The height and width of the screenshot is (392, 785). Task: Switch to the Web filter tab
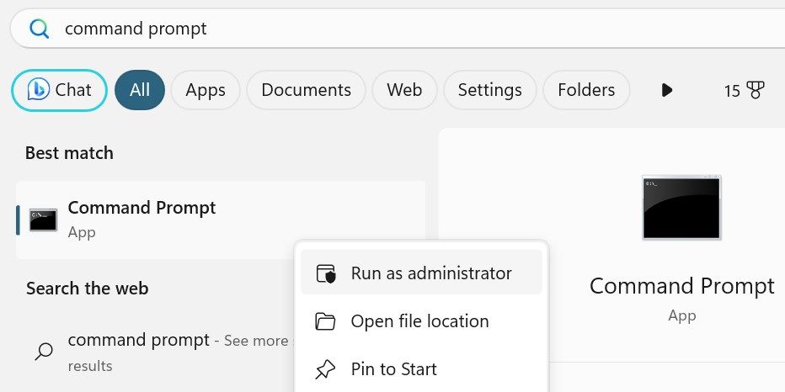pos(404,90)
